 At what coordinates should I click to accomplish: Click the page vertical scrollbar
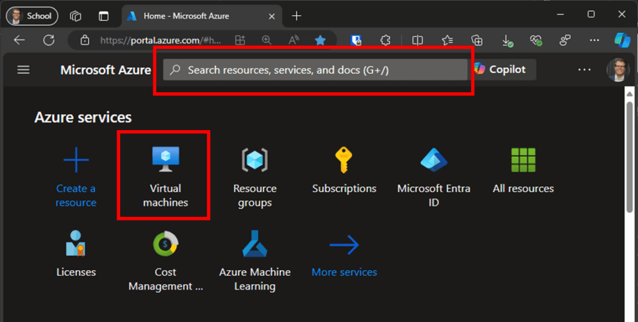point(630,156)
